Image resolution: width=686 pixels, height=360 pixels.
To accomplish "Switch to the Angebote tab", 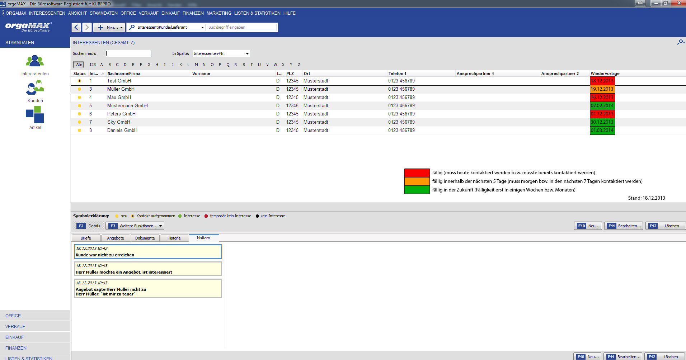I will click(x=116, y=238).
